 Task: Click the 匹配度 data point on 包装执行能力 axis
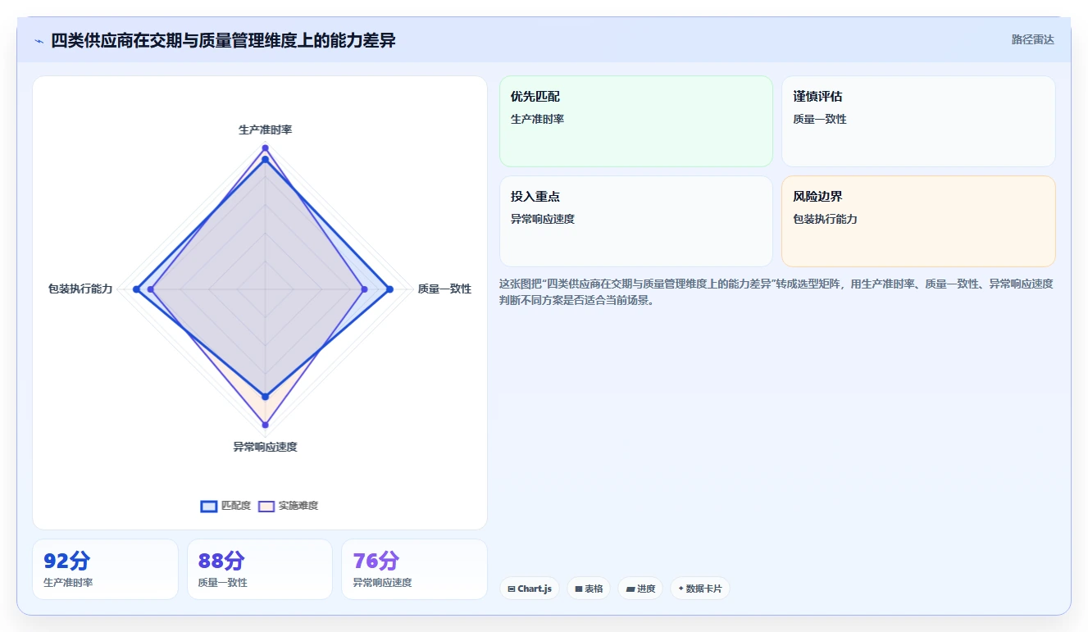coord(138,289)
